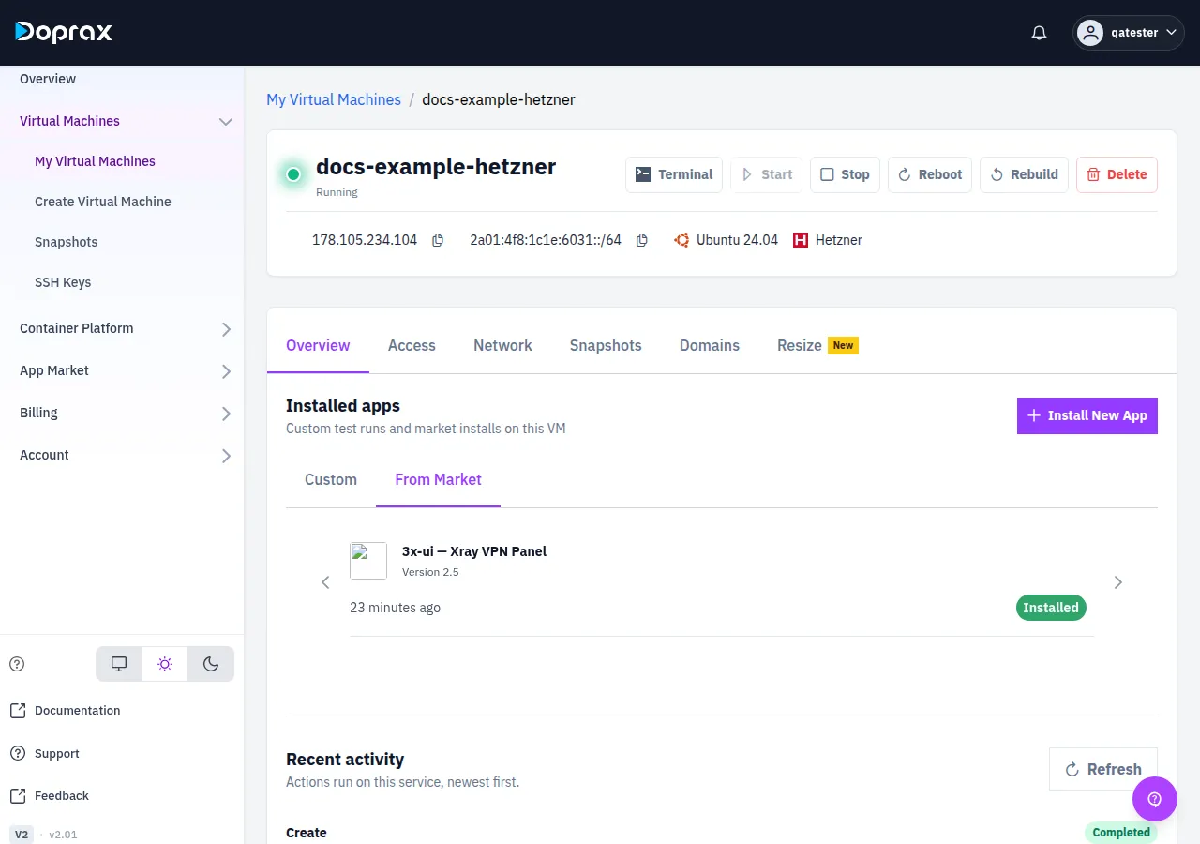This screenshot has width=1200, height=844.
Task: Open the Support link
Action: (x=44, y=754)
